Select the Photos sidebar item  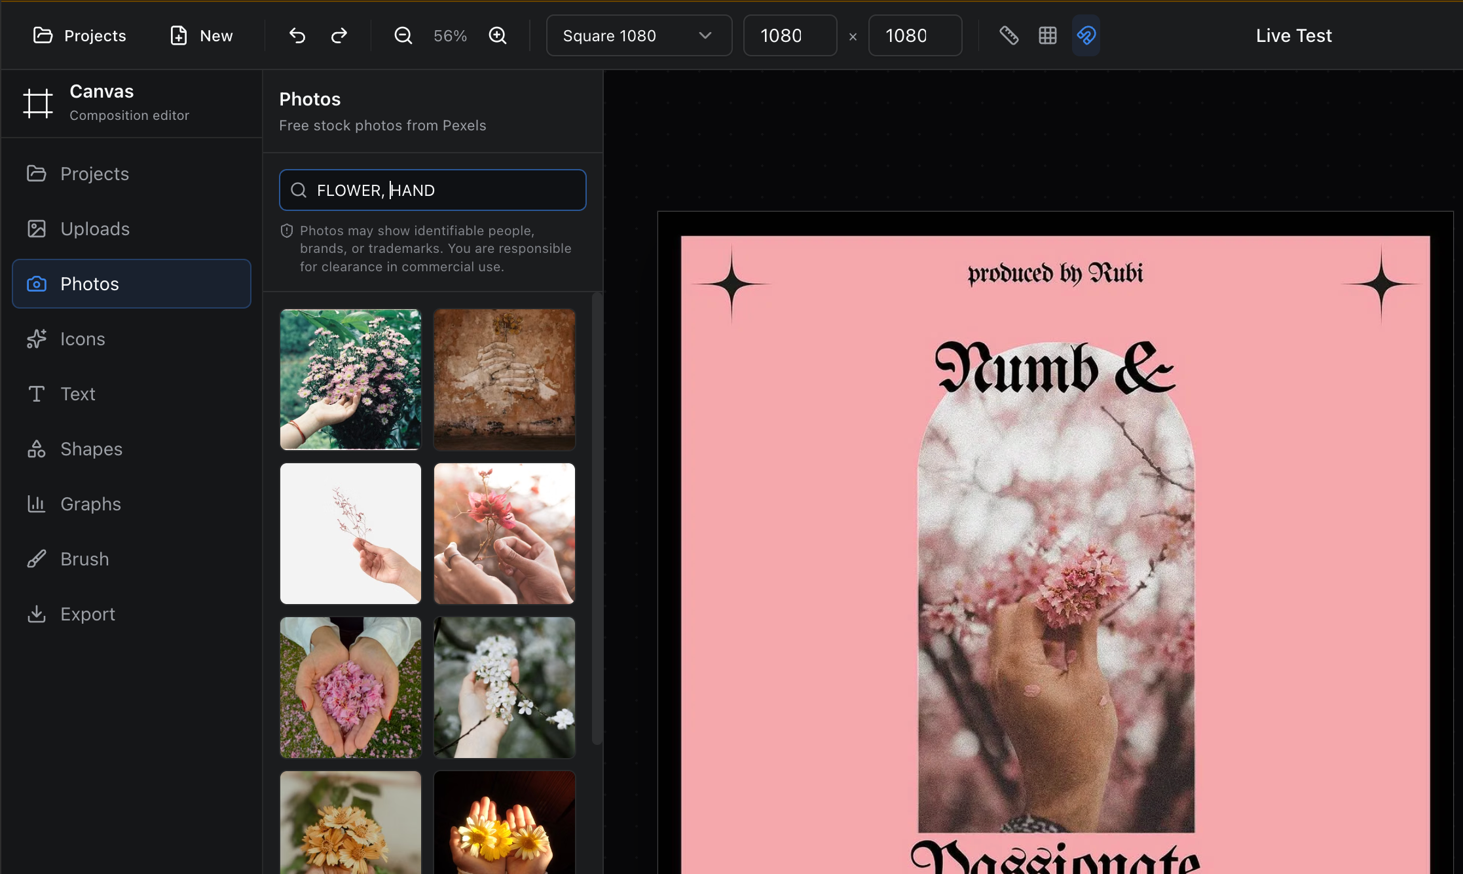(x=131, y=284)
